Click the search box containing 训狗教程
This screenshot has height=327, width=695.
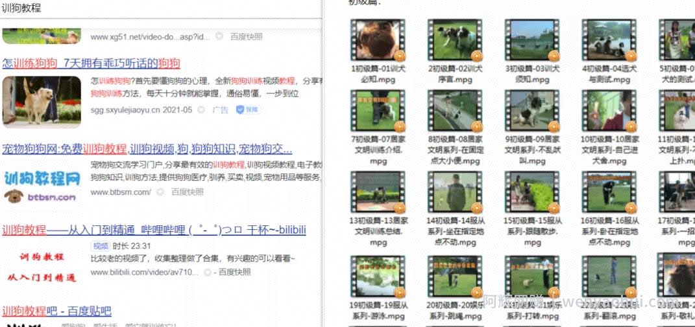[x=160, y=9]
